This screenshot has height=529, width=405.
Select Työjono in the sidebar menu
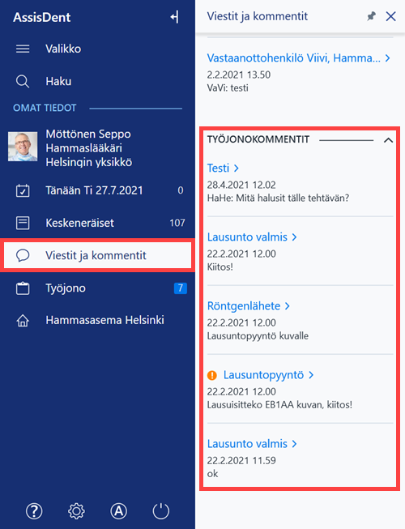point(97,288)
